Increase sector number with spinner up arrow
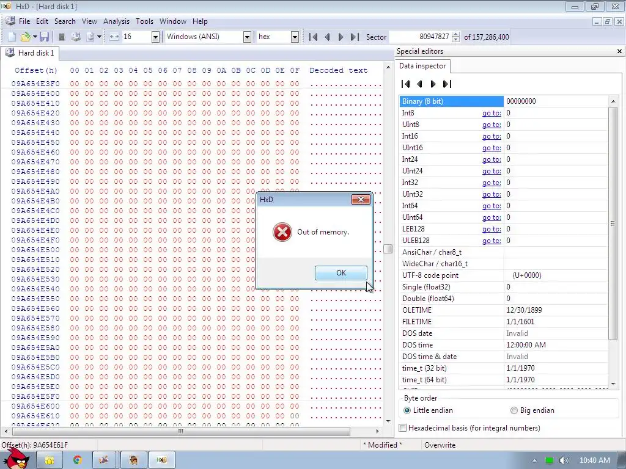The height and width of the screenshot is (469, 626). coord(455,34)
